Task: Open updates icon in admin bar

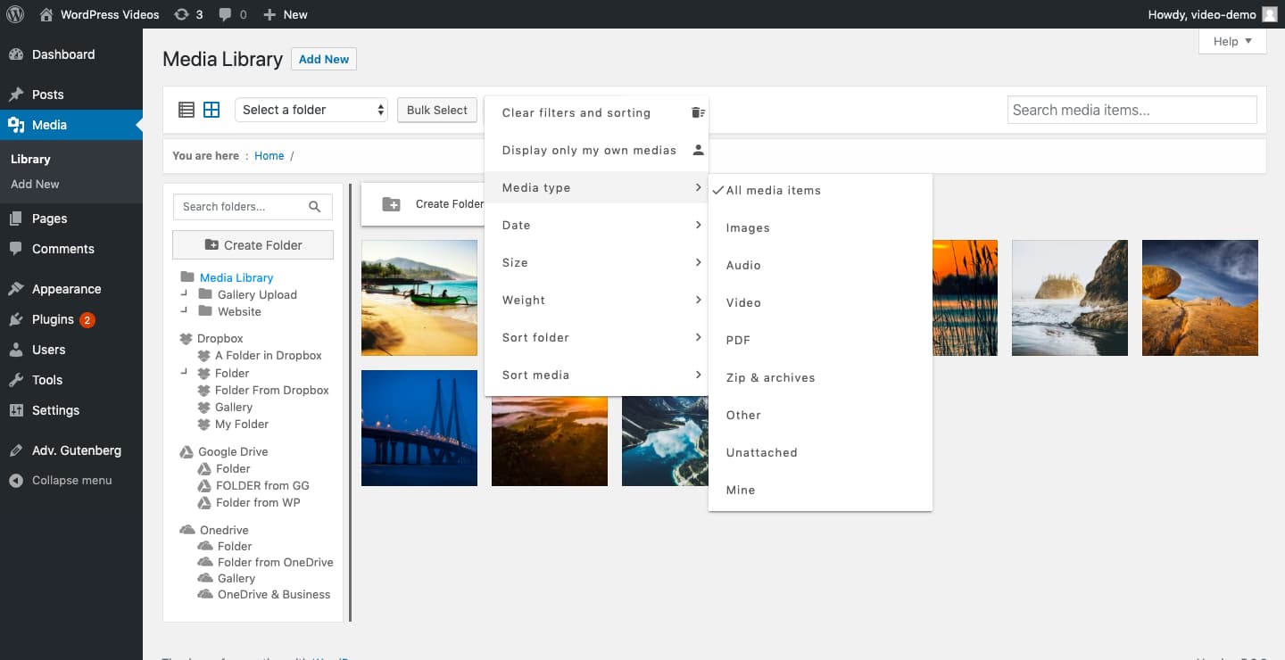Action: click(181, 14)
